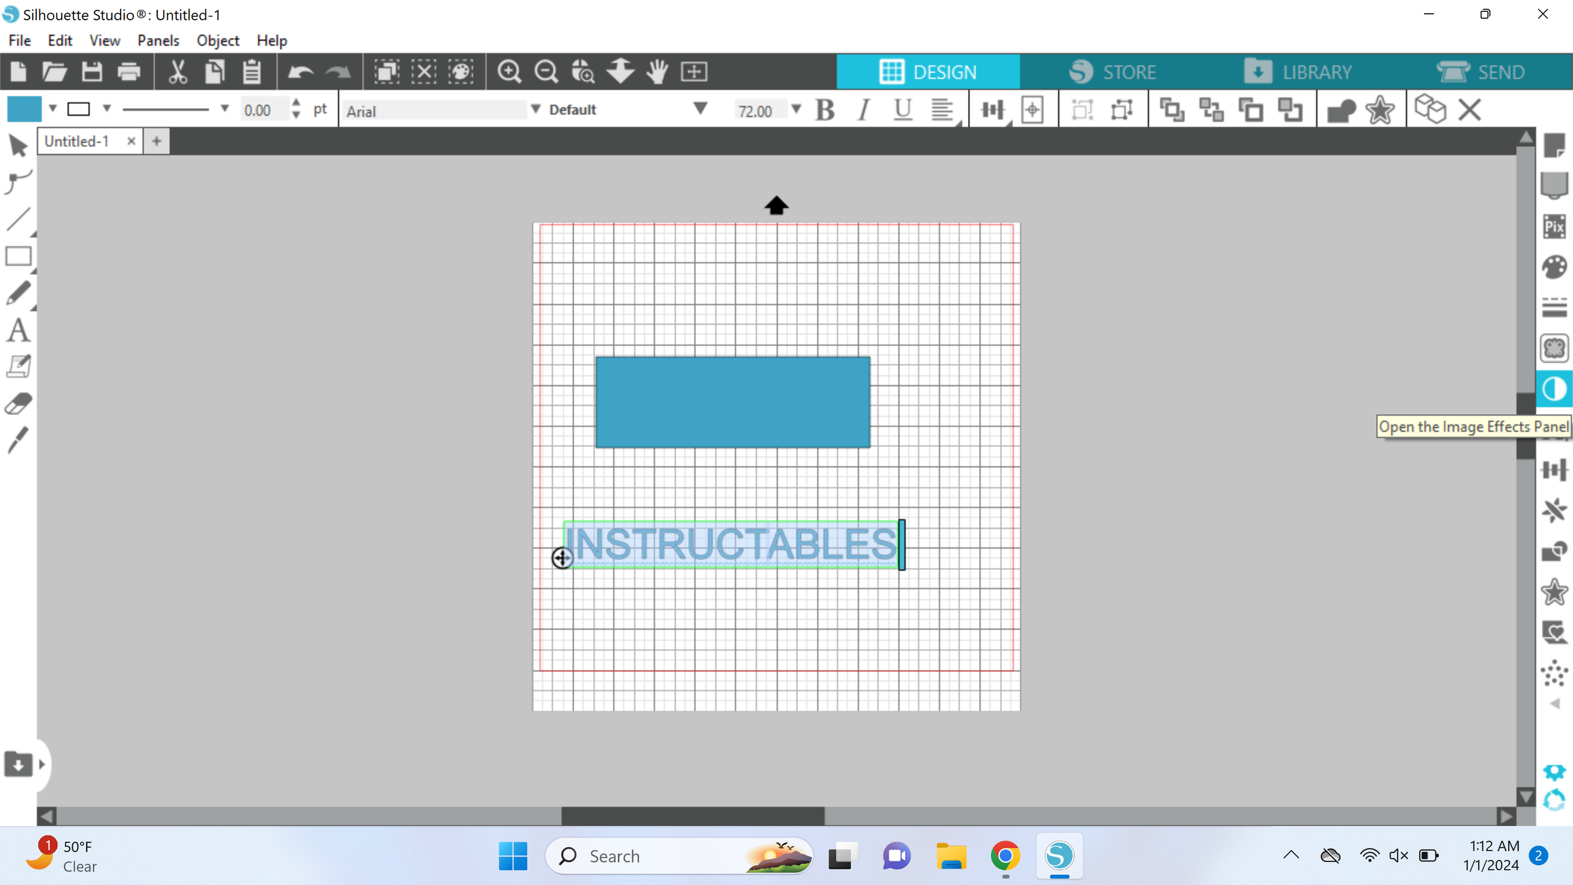Switch to the STORE tab
Viewport: 1573px width, 885px height.
[x=1112, y=71]
